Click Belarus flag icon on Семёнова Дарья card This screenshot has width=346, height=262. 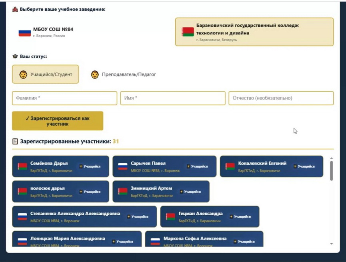[x=22, y=166]
